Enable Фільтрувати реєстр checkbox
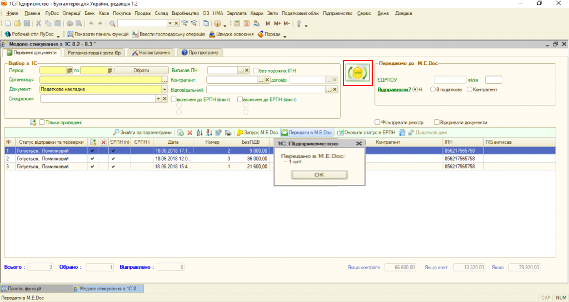The height and width of the screenshot is (302, 569). [x=377, y=123]
